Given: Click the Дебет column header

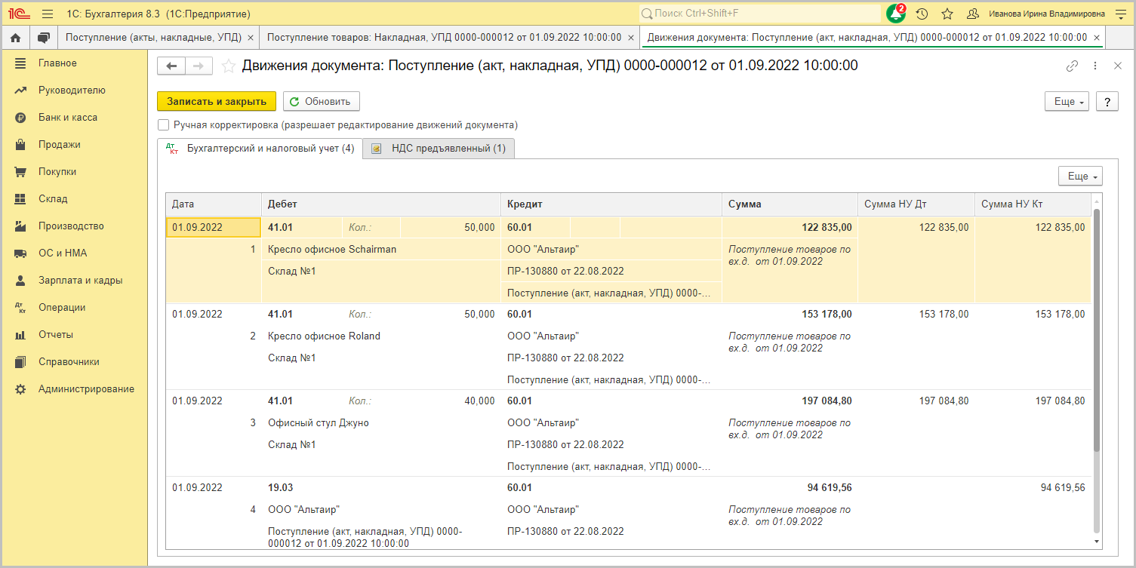Looking at the screenshot, I should tap(381, 204).
